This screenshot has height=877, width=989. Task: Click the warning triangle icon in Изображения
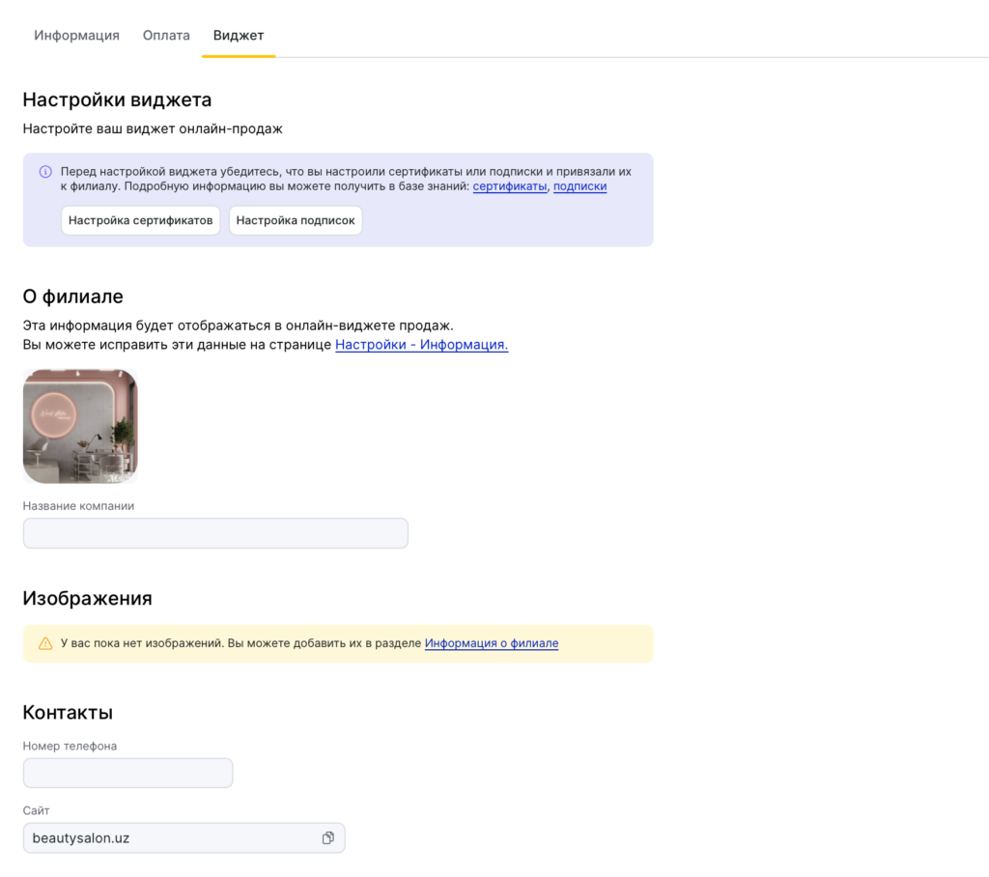45,643
